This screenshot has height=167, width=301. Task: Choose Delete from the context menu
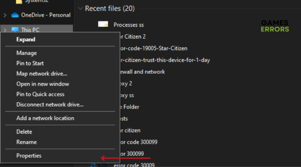(x=24, y=132)
